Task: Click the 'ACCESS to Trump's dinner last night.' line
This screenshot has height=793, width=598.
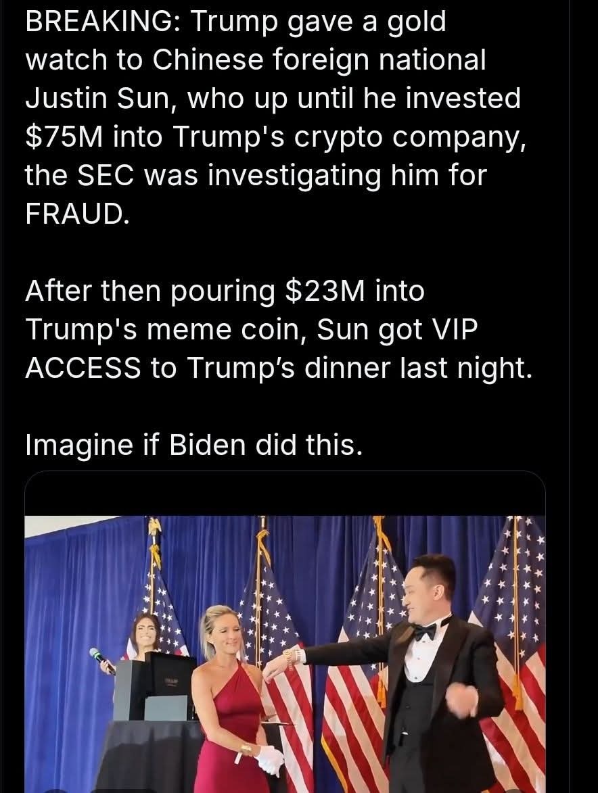Action: click(279, 368)
